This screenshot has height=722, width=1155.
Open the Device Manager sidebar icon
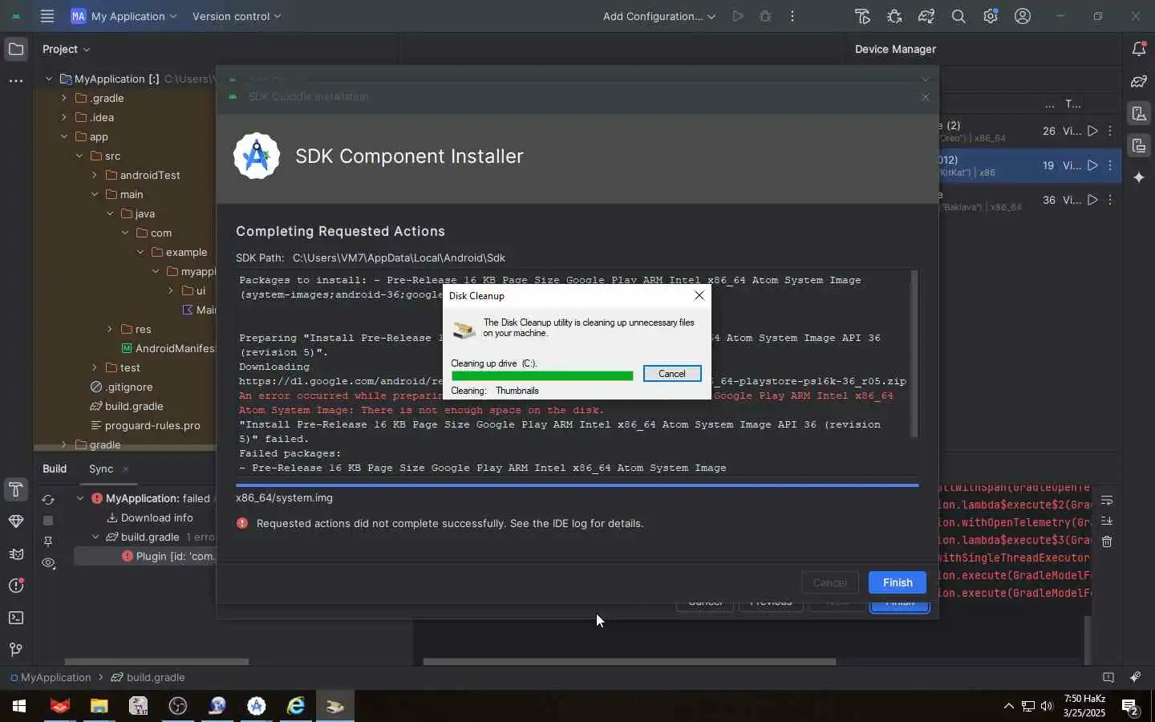tap(1139, 113)
